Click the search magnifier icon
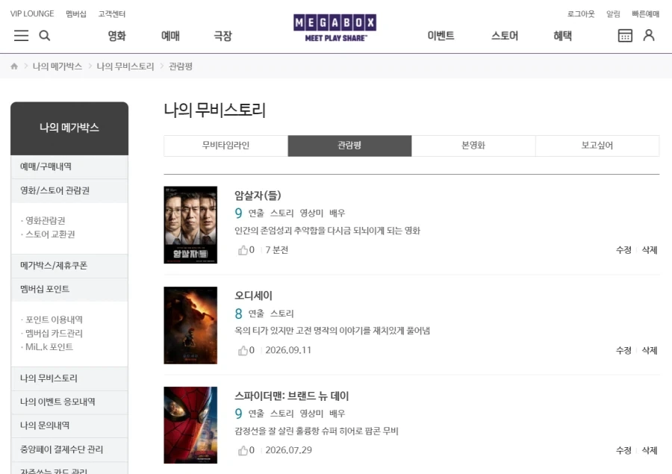 (45, 36)
